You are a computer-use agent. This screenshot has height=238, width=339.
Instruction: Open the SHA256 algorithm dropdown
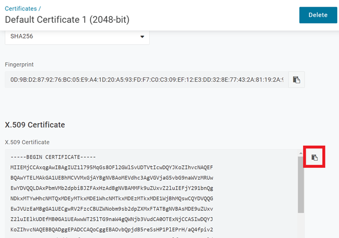(x=77, y=37)
